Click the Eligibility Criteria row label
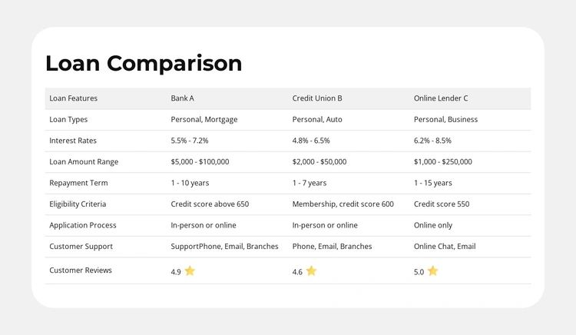Viewport: 576px width, 335px height. tap(78, 204)
